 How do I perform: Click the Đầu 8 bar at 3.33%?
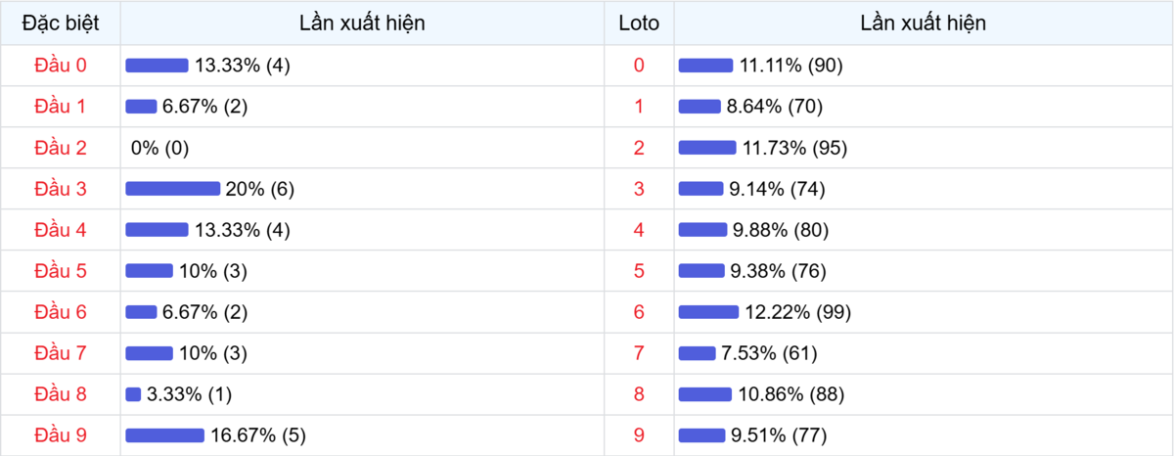pyautogui.click(x=133, y=394)
